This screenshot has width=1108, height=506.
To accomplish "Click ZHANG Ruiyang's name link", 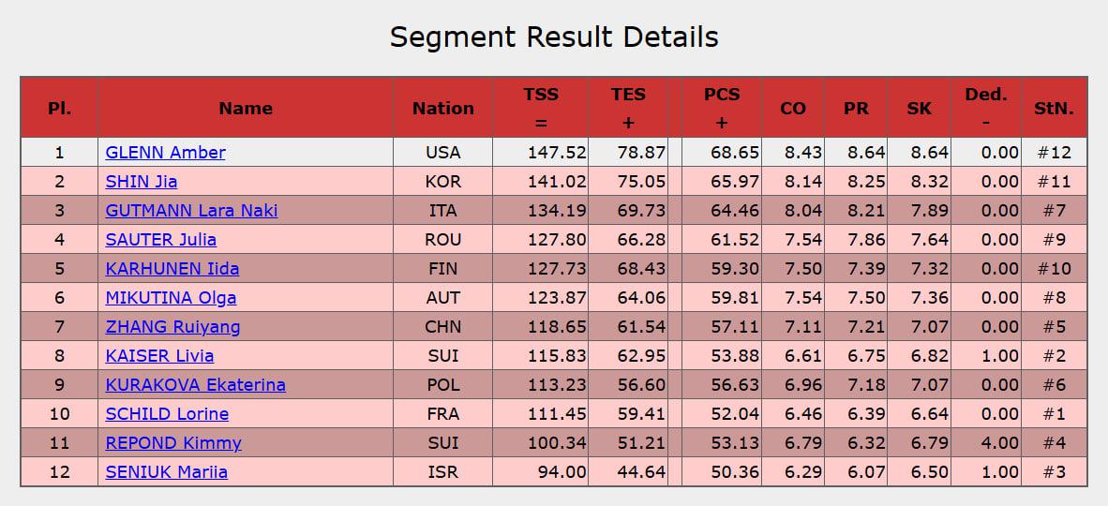I will coord(172,326).
